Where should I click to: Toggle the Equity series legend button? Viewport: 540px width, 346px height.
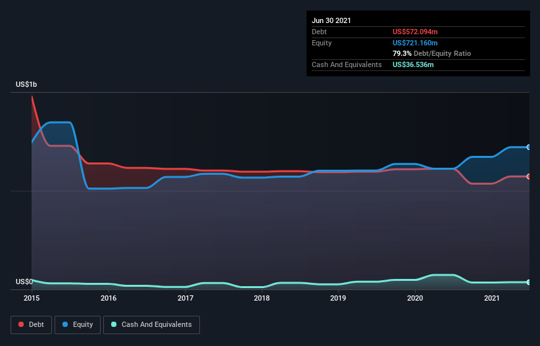click(x=78, y=325)
